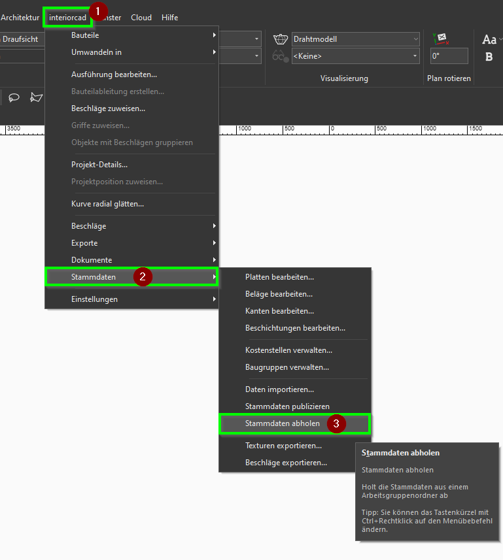Image resolution: width=503 pixels, height=560 pixels.
Task: Select Beläge bearbeiten
Action: 295,294
